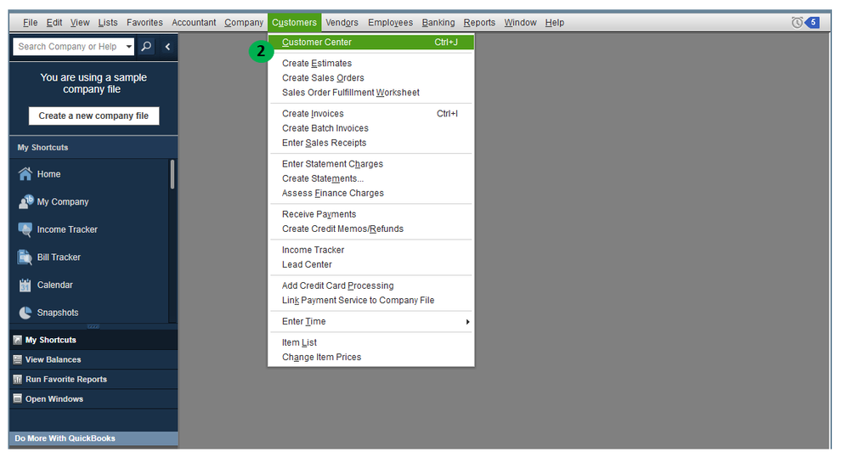The width and height of the screenshot is (848, 463).
Task: Open the Help menu
Action: (x=554, y=22)
